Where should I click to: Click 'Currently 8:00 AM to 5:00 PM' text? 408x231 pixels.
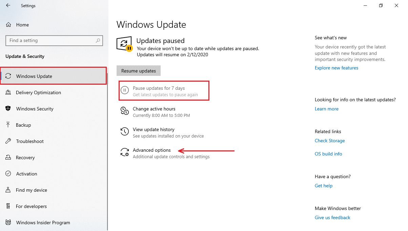point(161,115)
